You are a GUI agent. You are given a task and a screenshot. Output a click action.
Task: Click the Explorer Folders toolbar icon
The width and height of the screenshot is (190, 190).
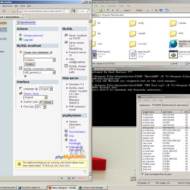[x=134, y=10]
